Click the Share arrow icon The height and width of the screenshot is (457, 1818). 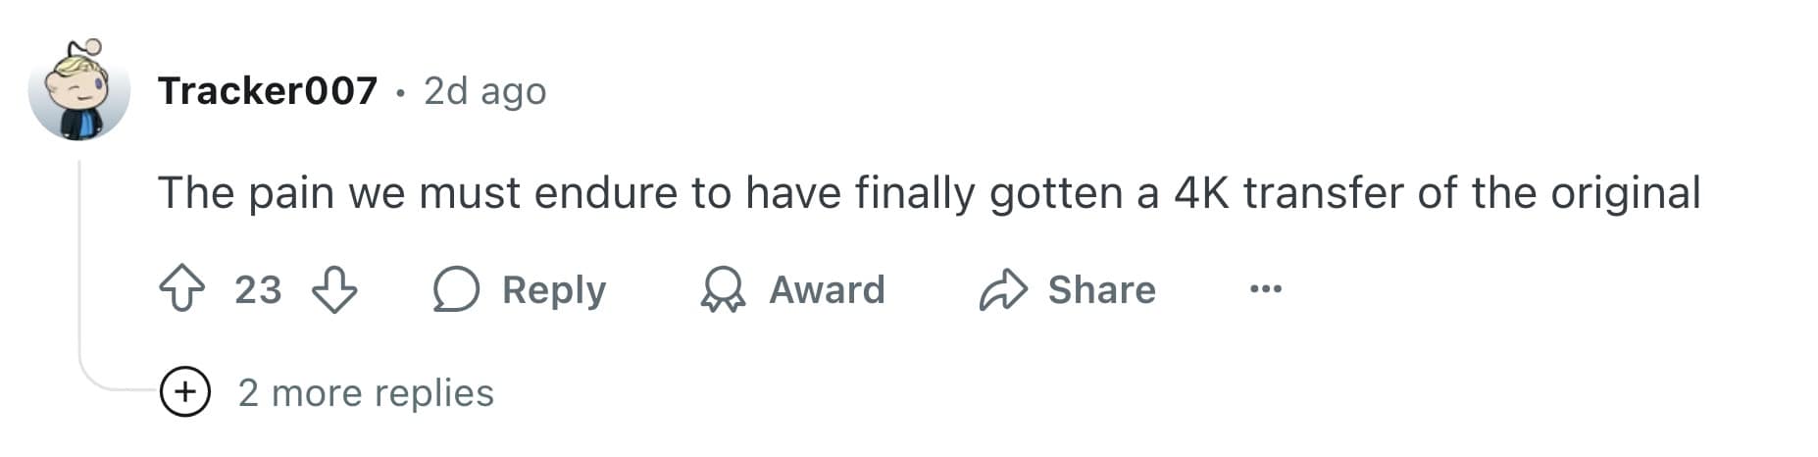pyautogui.click(x=1002, y=290)
